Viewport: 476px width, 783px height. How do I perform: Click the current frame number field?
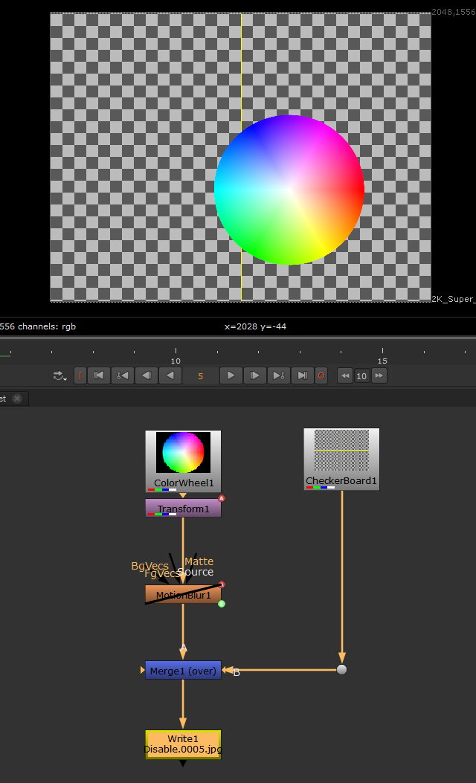(x=201, y=376)
